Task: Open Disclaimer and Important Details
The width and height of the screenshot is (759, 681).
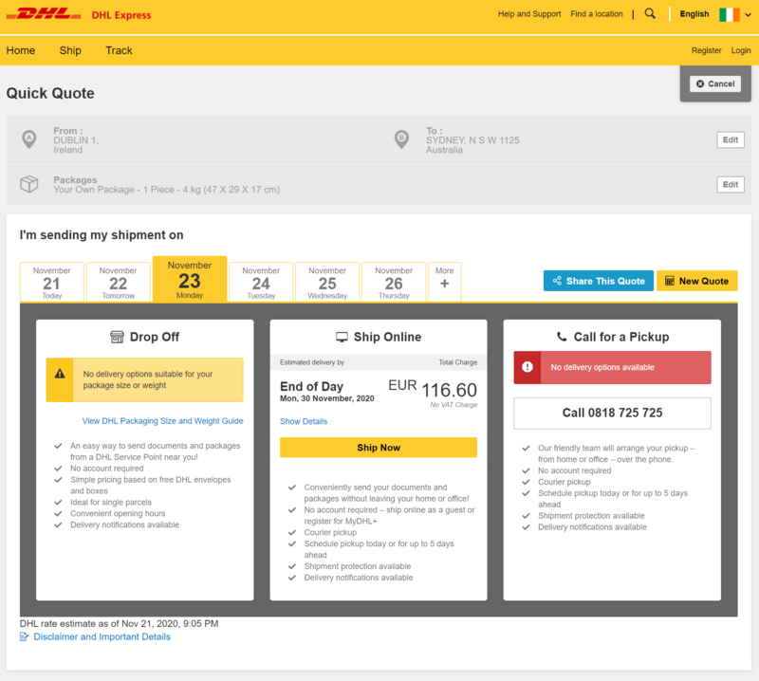Action: tap(102, 637)
